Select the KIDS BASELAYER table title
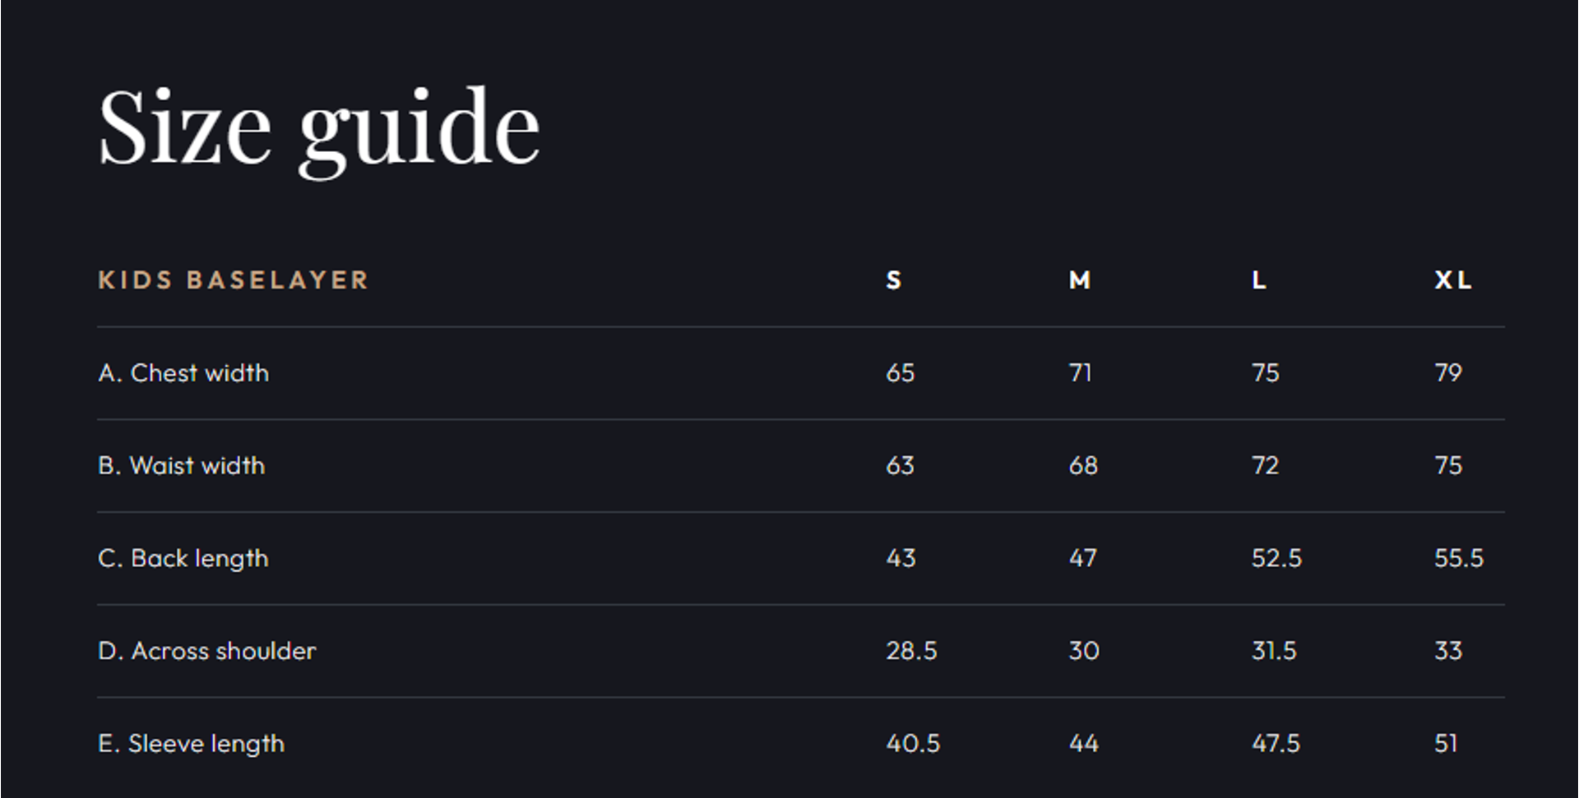The height and width of the screenshot is (798, 1579). tap(233, 280)
